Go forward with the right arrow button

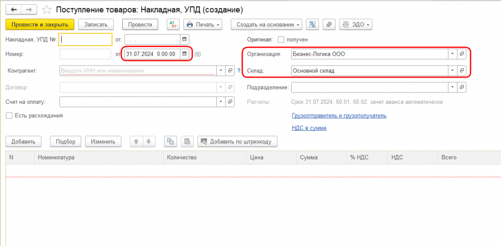[x=29, y=10]
